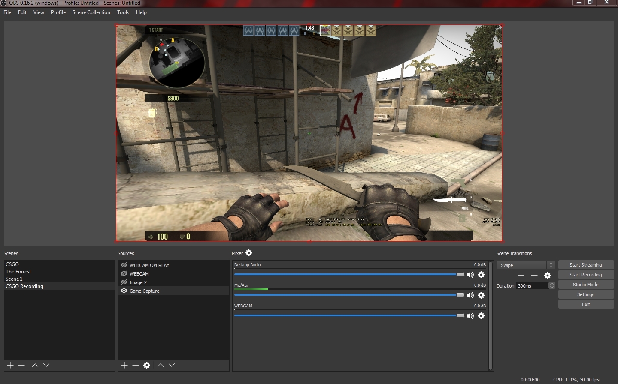Click the Exit button

pyautogui.click(x=586, y=304)
